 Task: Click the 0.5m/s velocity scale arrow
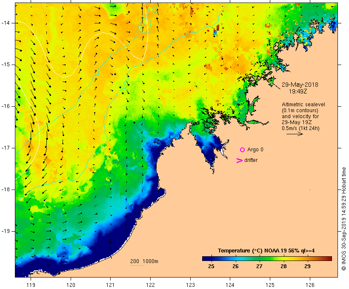pos(295,134)
